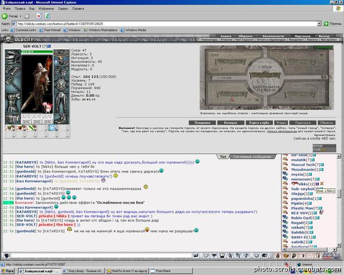Screen dimensions: 344x275
Task: Click the chat filter funnel icon
Action: pos(214,256)
